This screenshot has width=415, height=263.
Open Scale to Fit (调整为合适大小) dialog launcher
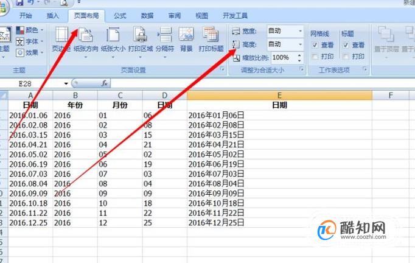301,69
